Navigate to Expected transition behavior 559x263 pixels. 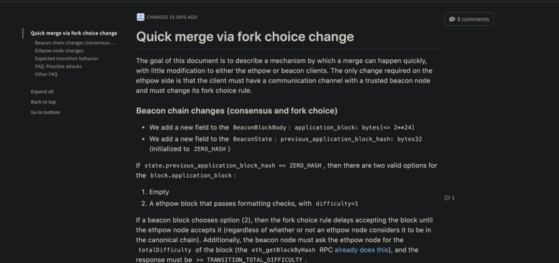[x=67, y=58]
